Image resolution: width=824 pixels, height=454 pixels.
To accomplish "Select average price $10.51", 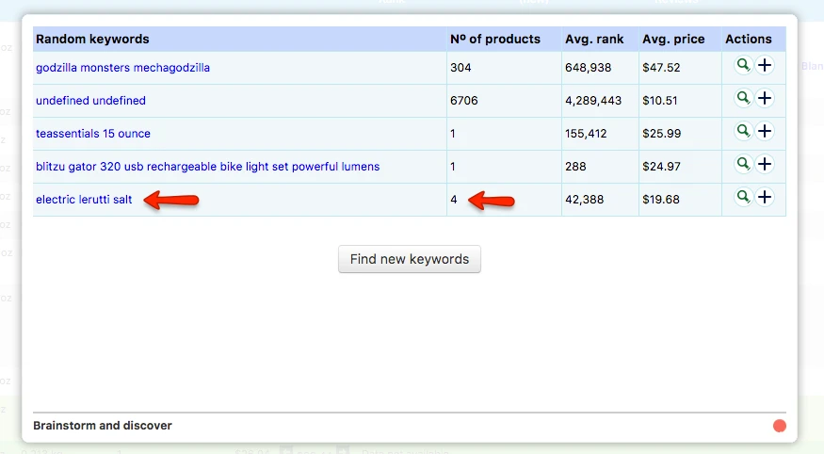I will 659,101.
